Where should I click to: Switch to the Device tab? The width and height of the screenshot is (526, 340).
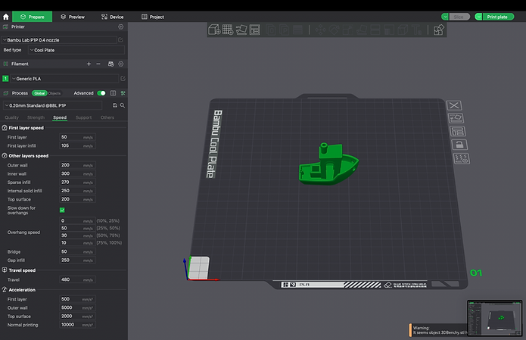click(112, 17)
